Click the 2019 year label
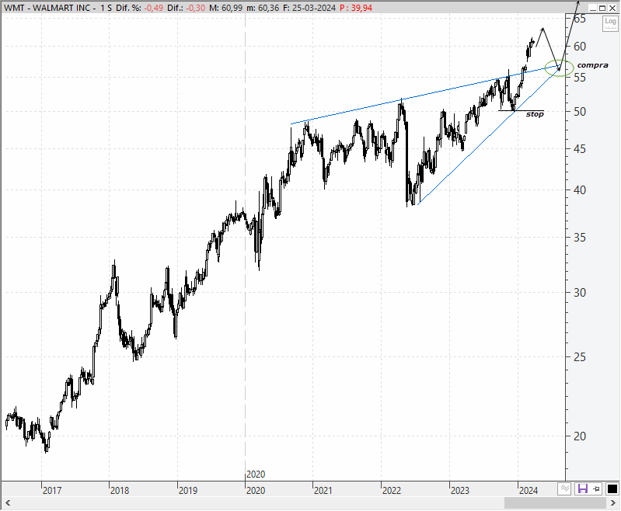The height and width of the screenshot is (511, 621). point(188,491)
